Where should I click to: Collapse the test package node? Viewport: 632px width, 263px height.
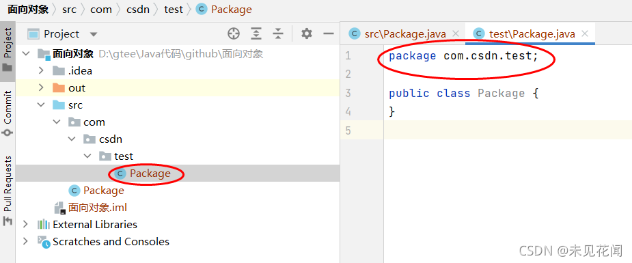point(87,156)
